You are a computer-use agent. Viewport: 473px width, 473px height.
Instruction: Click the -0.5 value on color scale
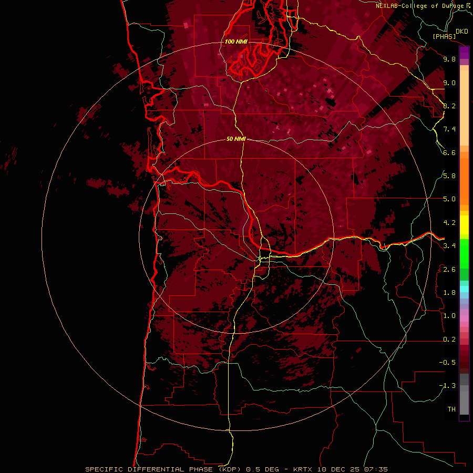click(447, 363)
